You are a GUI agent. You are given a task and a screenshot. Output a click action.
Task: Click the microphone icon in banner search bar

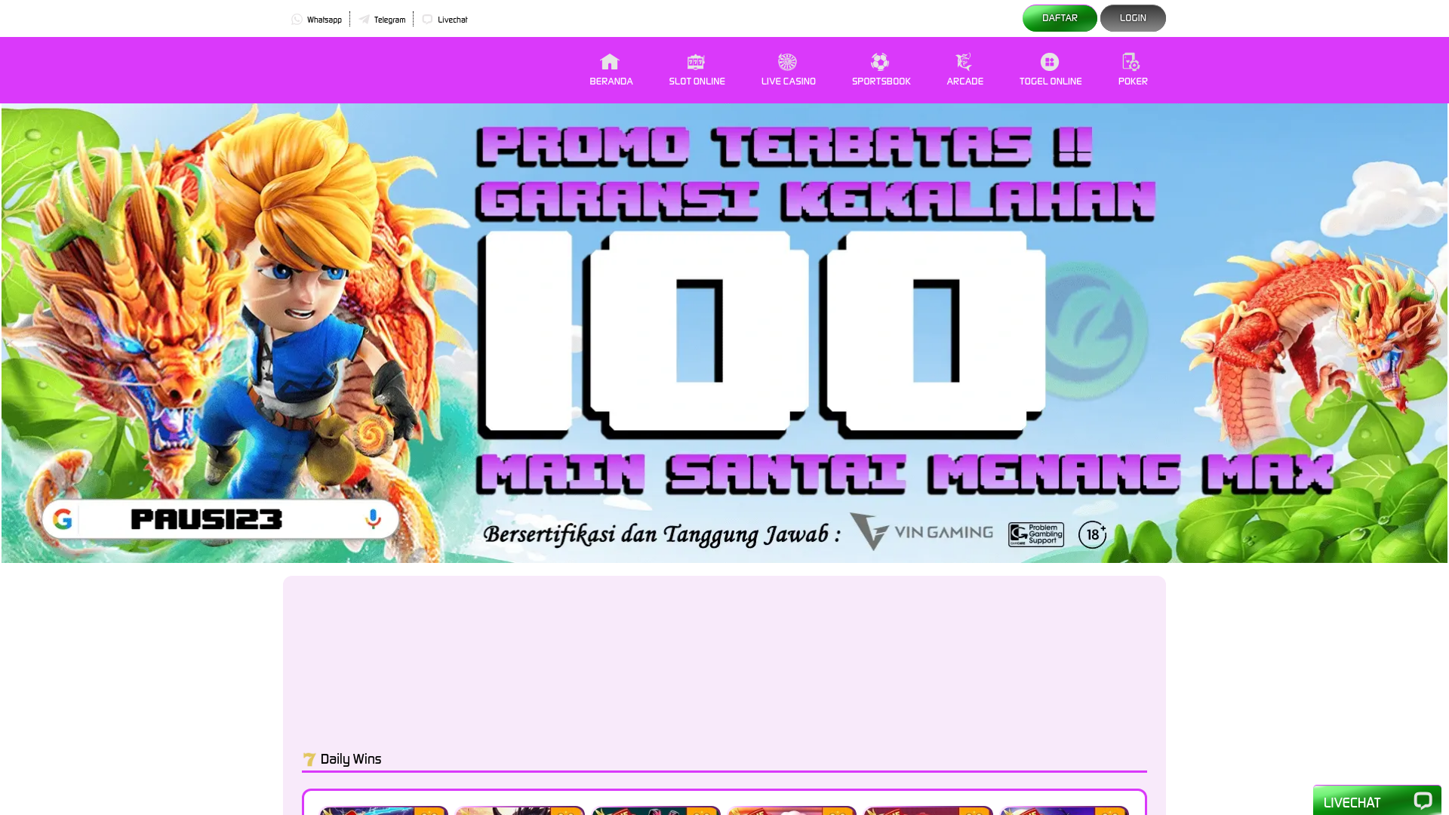[x=373, y=519]
